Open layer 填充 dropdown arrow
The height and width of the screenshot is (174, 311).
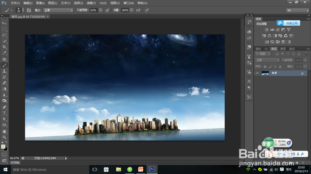305,67
